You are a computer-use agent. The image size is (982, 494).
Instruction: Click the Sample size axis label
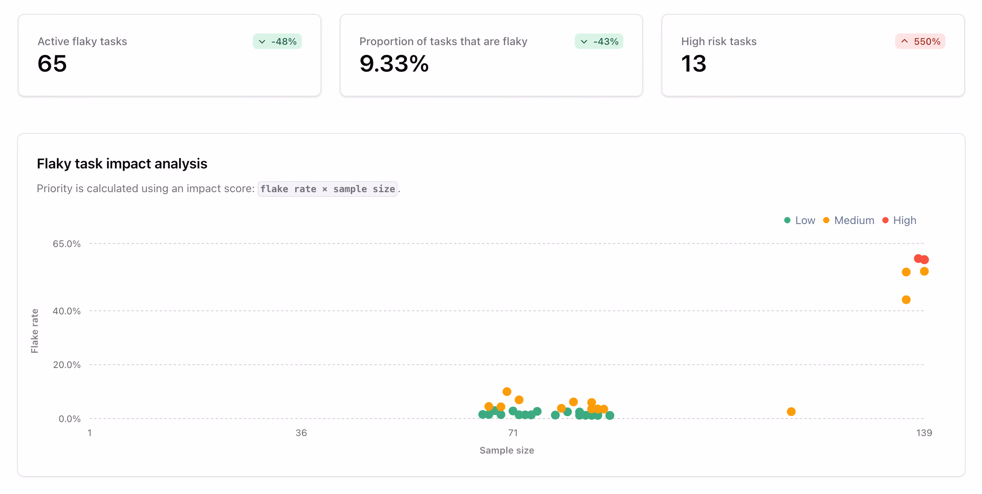pos(507,450)
